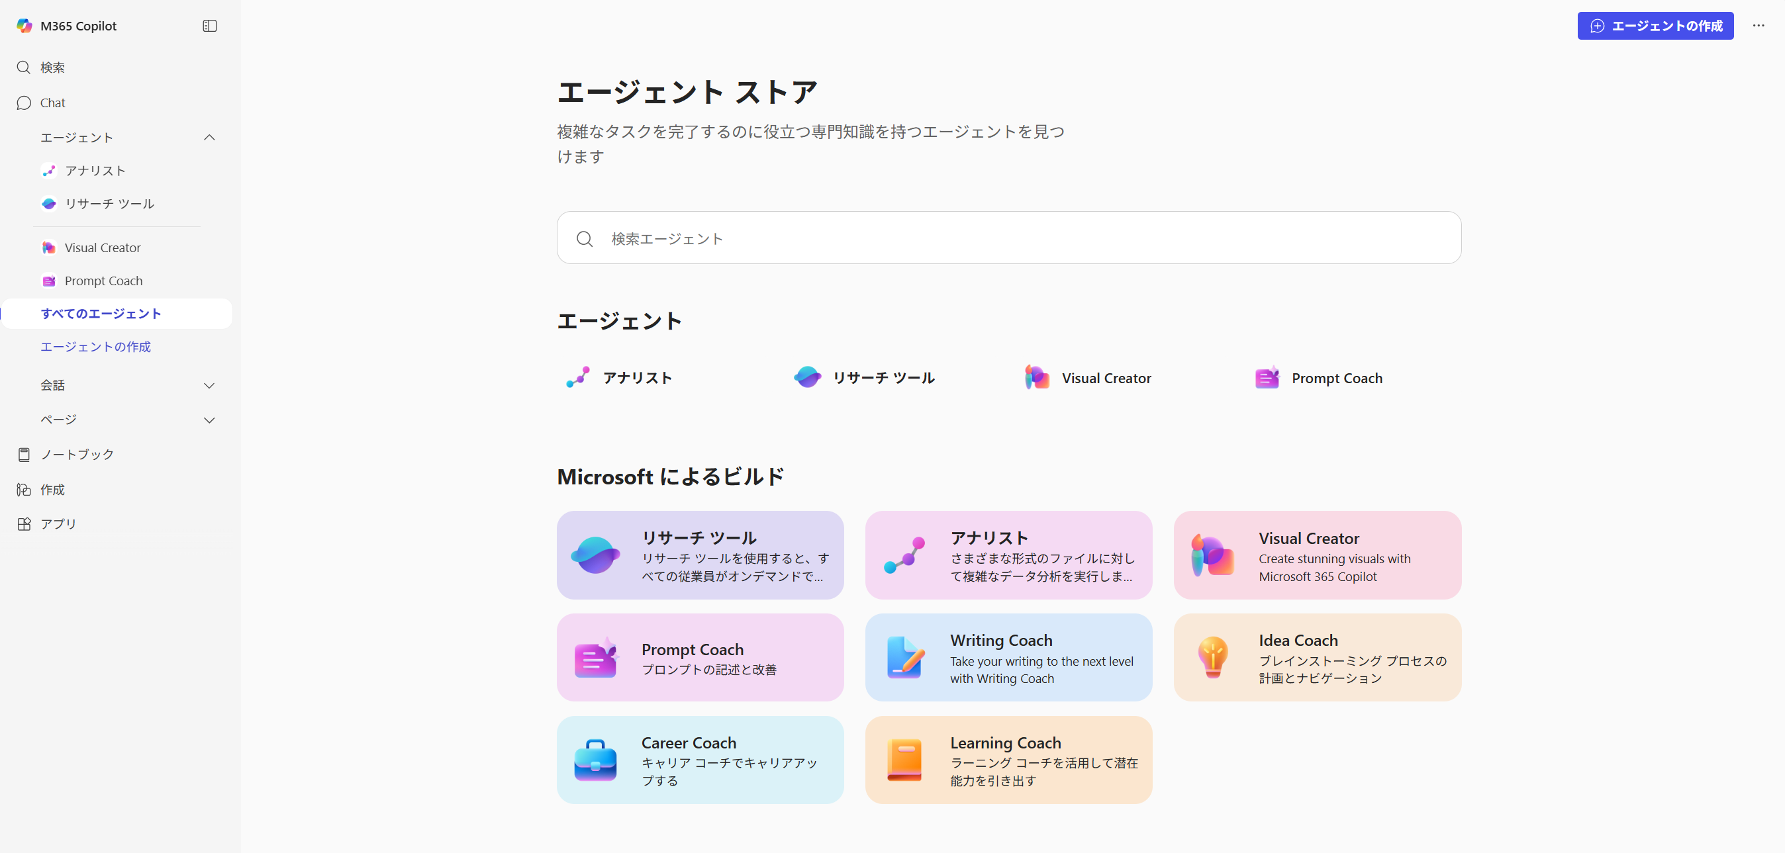
Task: Open Prompt Coach label in the sidebar list
Action: click(103, 281)
